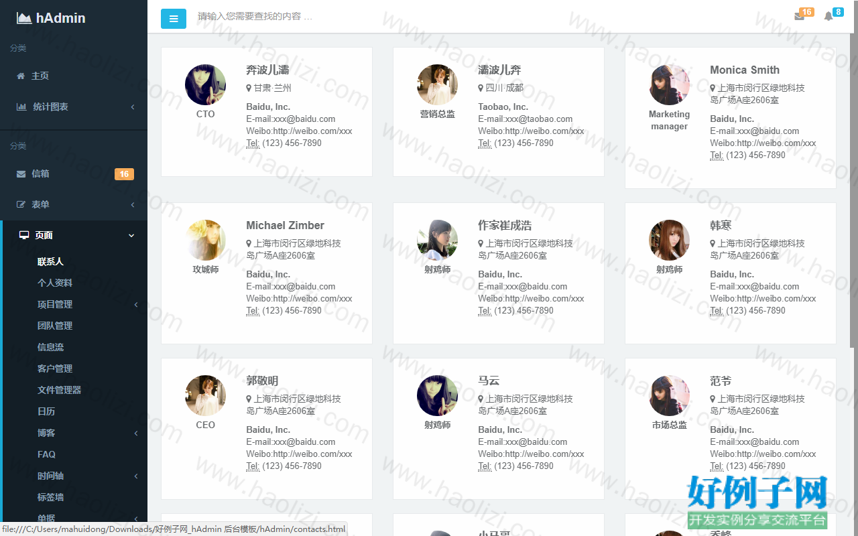This screenshot has height=536, width=858.
Task: Expand the 博客 submenu arrow
Action: click(x=136, y=433)
